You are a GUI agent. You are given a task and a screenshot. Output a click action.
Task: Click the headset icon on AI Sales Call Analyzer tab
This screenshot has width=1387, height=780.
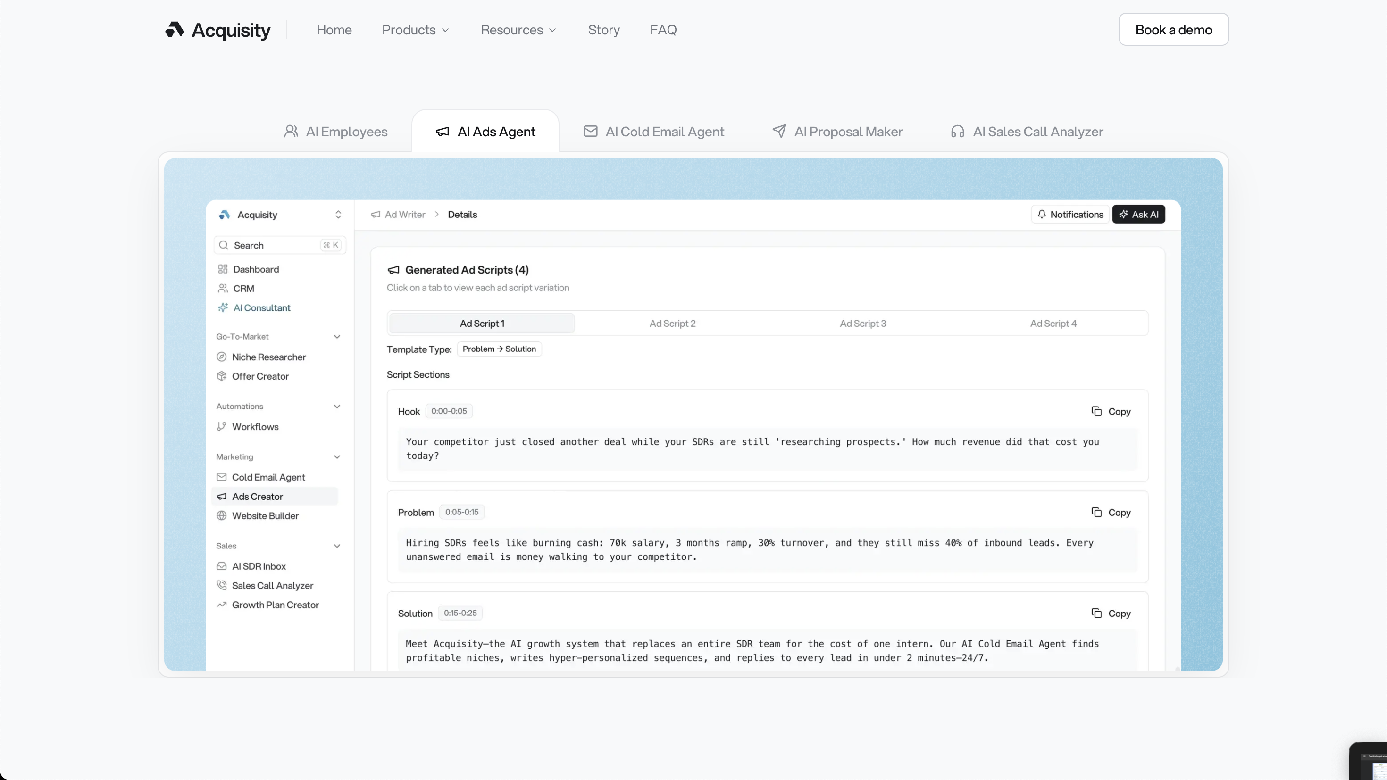[957, 132]
